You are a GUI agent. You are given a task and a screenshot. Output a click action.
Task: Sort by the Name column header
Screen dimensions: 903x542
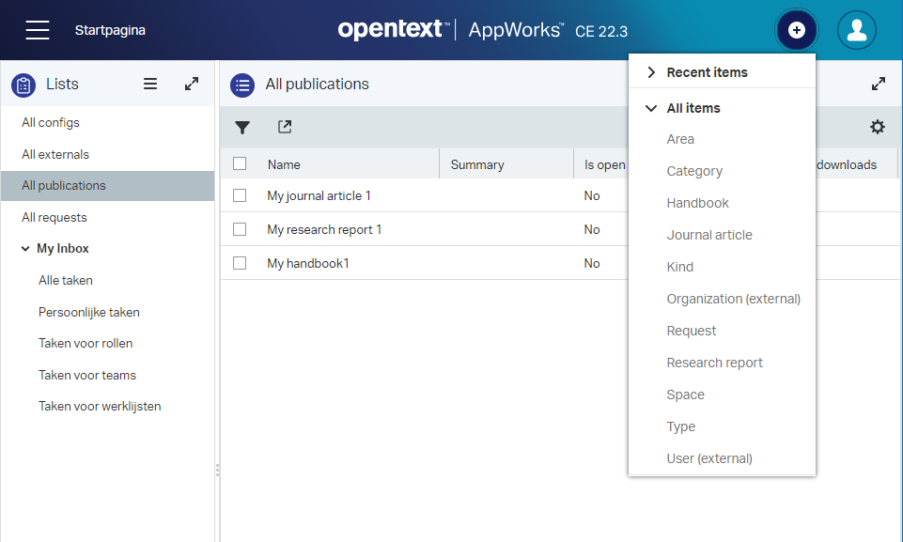[x=284, y=164]
